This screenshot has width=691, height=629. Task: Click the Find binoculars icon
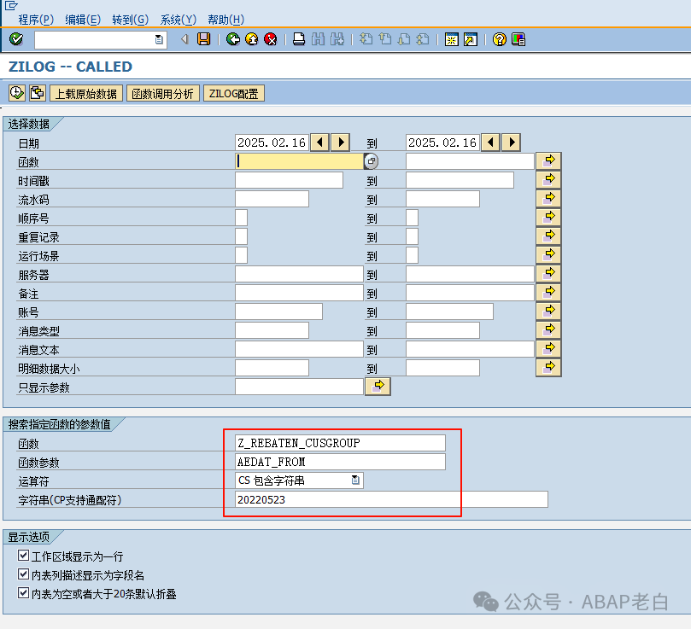[x=319, y=39]
